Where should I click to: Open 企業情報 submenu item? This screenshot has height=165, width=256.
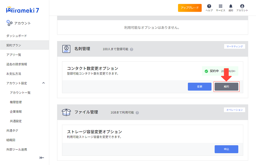click(25, 112)
